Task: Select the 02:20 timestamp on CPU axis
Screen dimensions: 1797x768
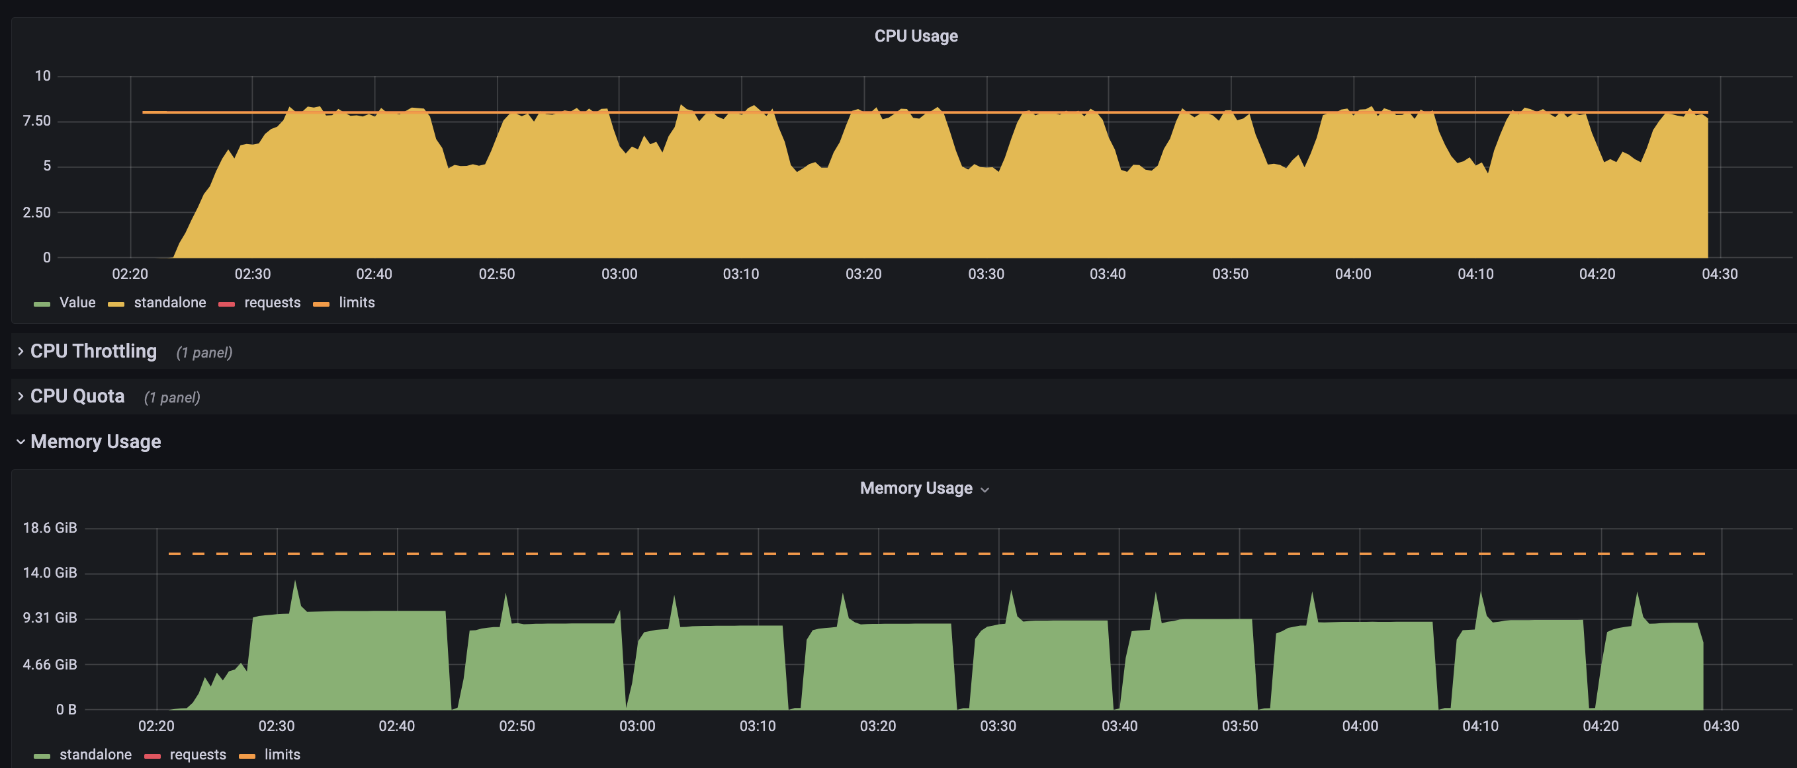Action: [129, 274]
